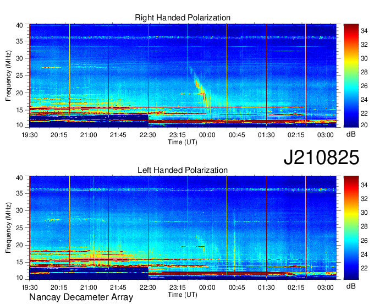The height and width of the screenshot is (304, 374).
Task: Click the 20 dB mark on right-handed colorbar
Action: click(364, 125)
